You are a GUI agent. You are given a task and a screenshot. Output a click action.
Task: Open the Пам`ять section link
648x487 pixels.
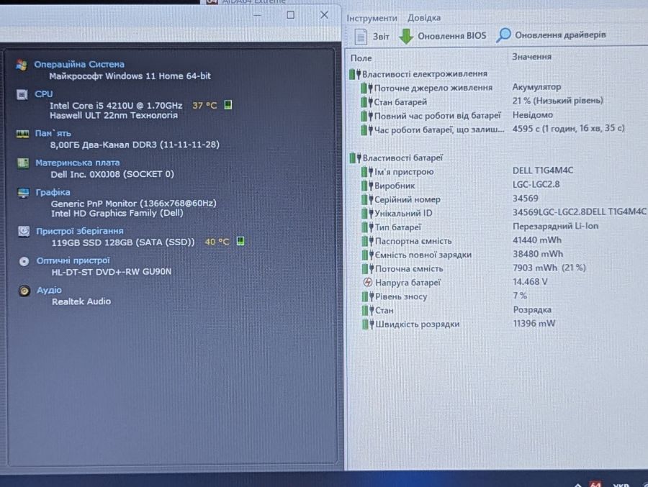coord(53,133)
